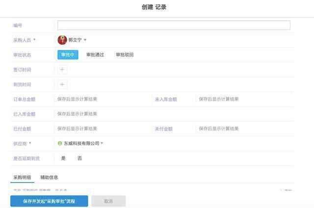Expand the 供应商 dropdown arrow
314x208 pixels.
click(102, 143)
